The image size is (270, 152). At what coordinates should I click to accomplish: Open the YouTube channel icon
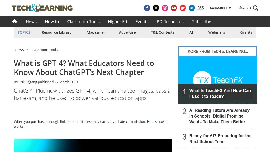[174, 8]
